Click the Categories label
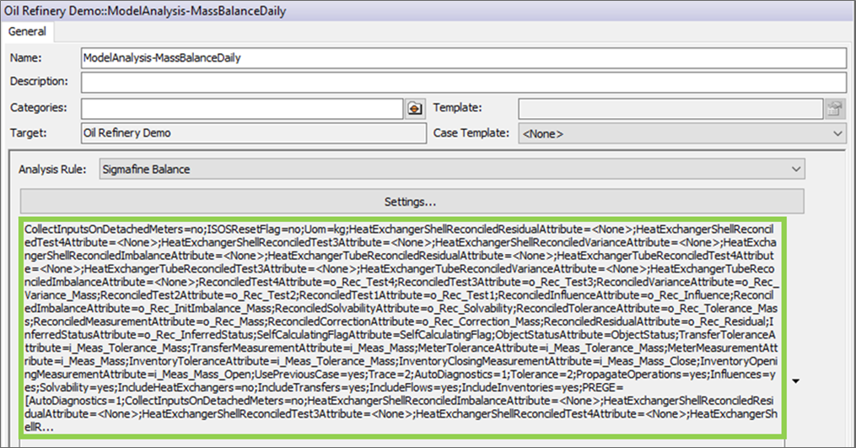This screenshot has width=856, height=448. coord(39,108)
